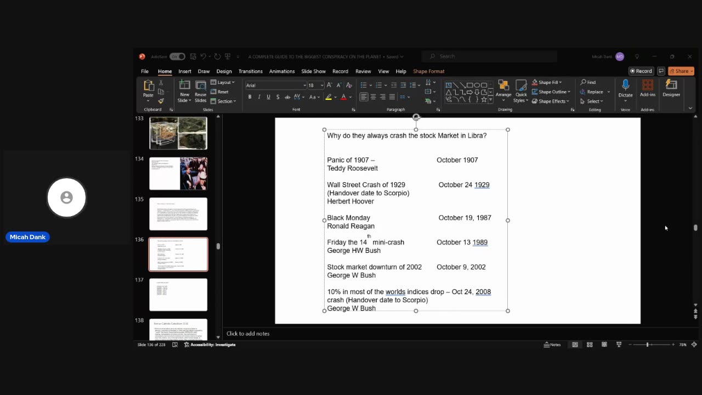Image resolution: width=702 pixels, height=395 pixels.
Task: Switch to Slide Sorter view
Action: tap(590, 345)
